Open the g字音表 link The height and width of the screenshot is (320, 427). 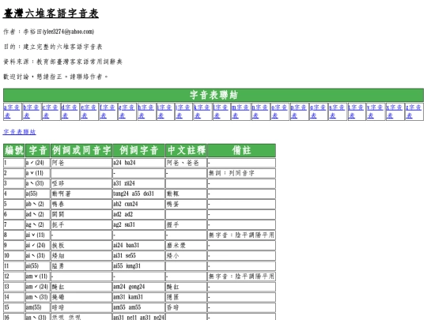pyautogui.click(x=127, y=111)
